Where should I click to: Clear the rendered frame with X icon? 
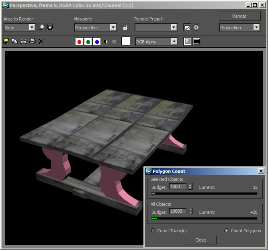[x=41, y=41]
